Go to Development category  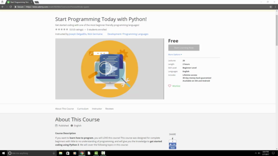point(114,34)
